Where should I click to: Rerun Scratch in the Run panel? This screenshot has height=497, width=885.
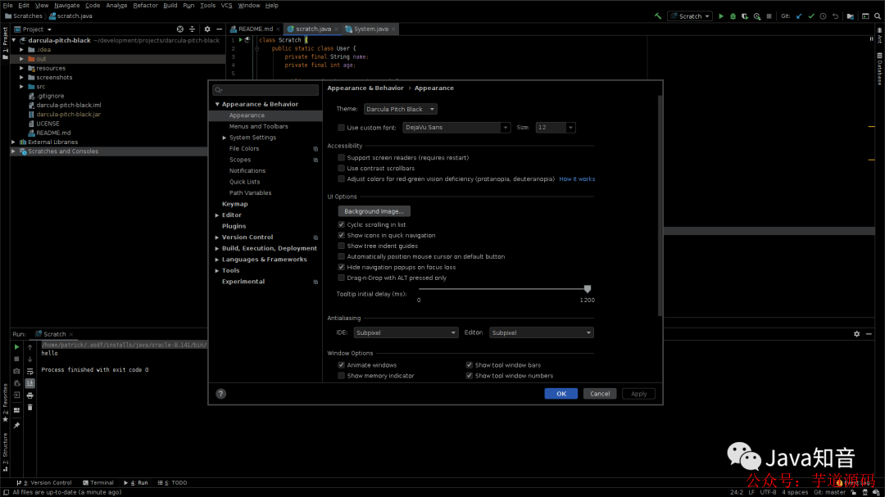16,347
